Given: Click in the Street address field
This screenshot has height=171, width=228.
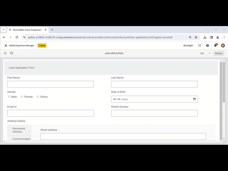Looking at the screenshot, I should click(123, 137).
